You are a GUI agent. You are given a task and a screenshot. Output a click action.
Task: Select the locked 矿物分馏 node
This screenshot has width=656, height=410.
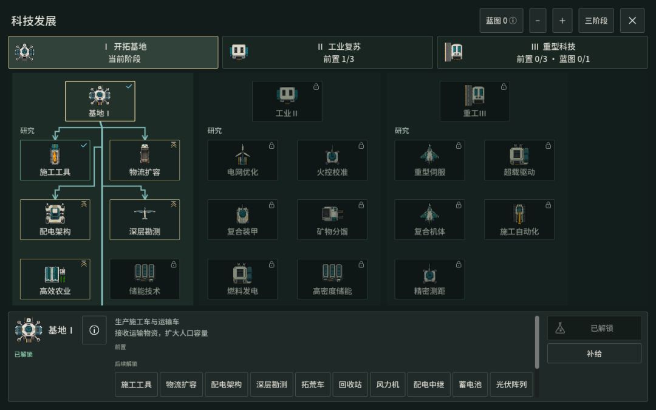(x=332, y=220)
